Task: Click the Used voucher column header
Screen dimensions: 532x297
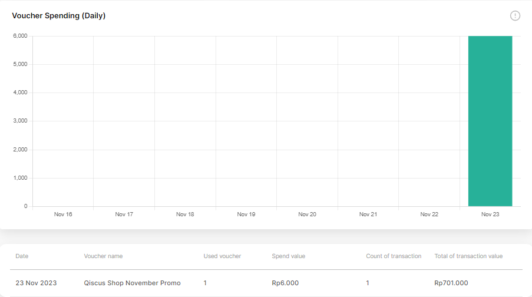Action: tap(222, 256)
